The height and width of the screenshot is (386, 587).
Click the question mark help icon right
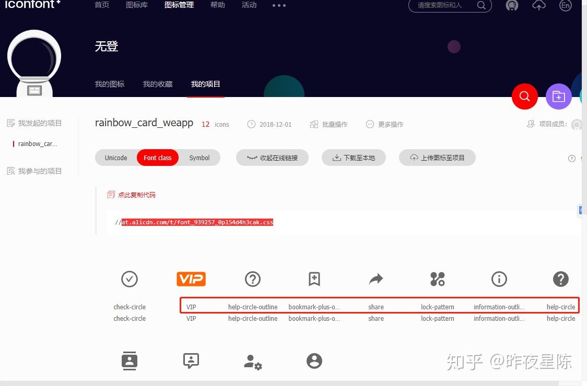[572, 158]
